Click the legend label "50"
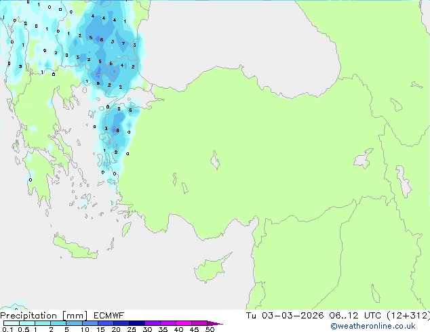This screenshot has height=332, width=430. coord(210,329)
